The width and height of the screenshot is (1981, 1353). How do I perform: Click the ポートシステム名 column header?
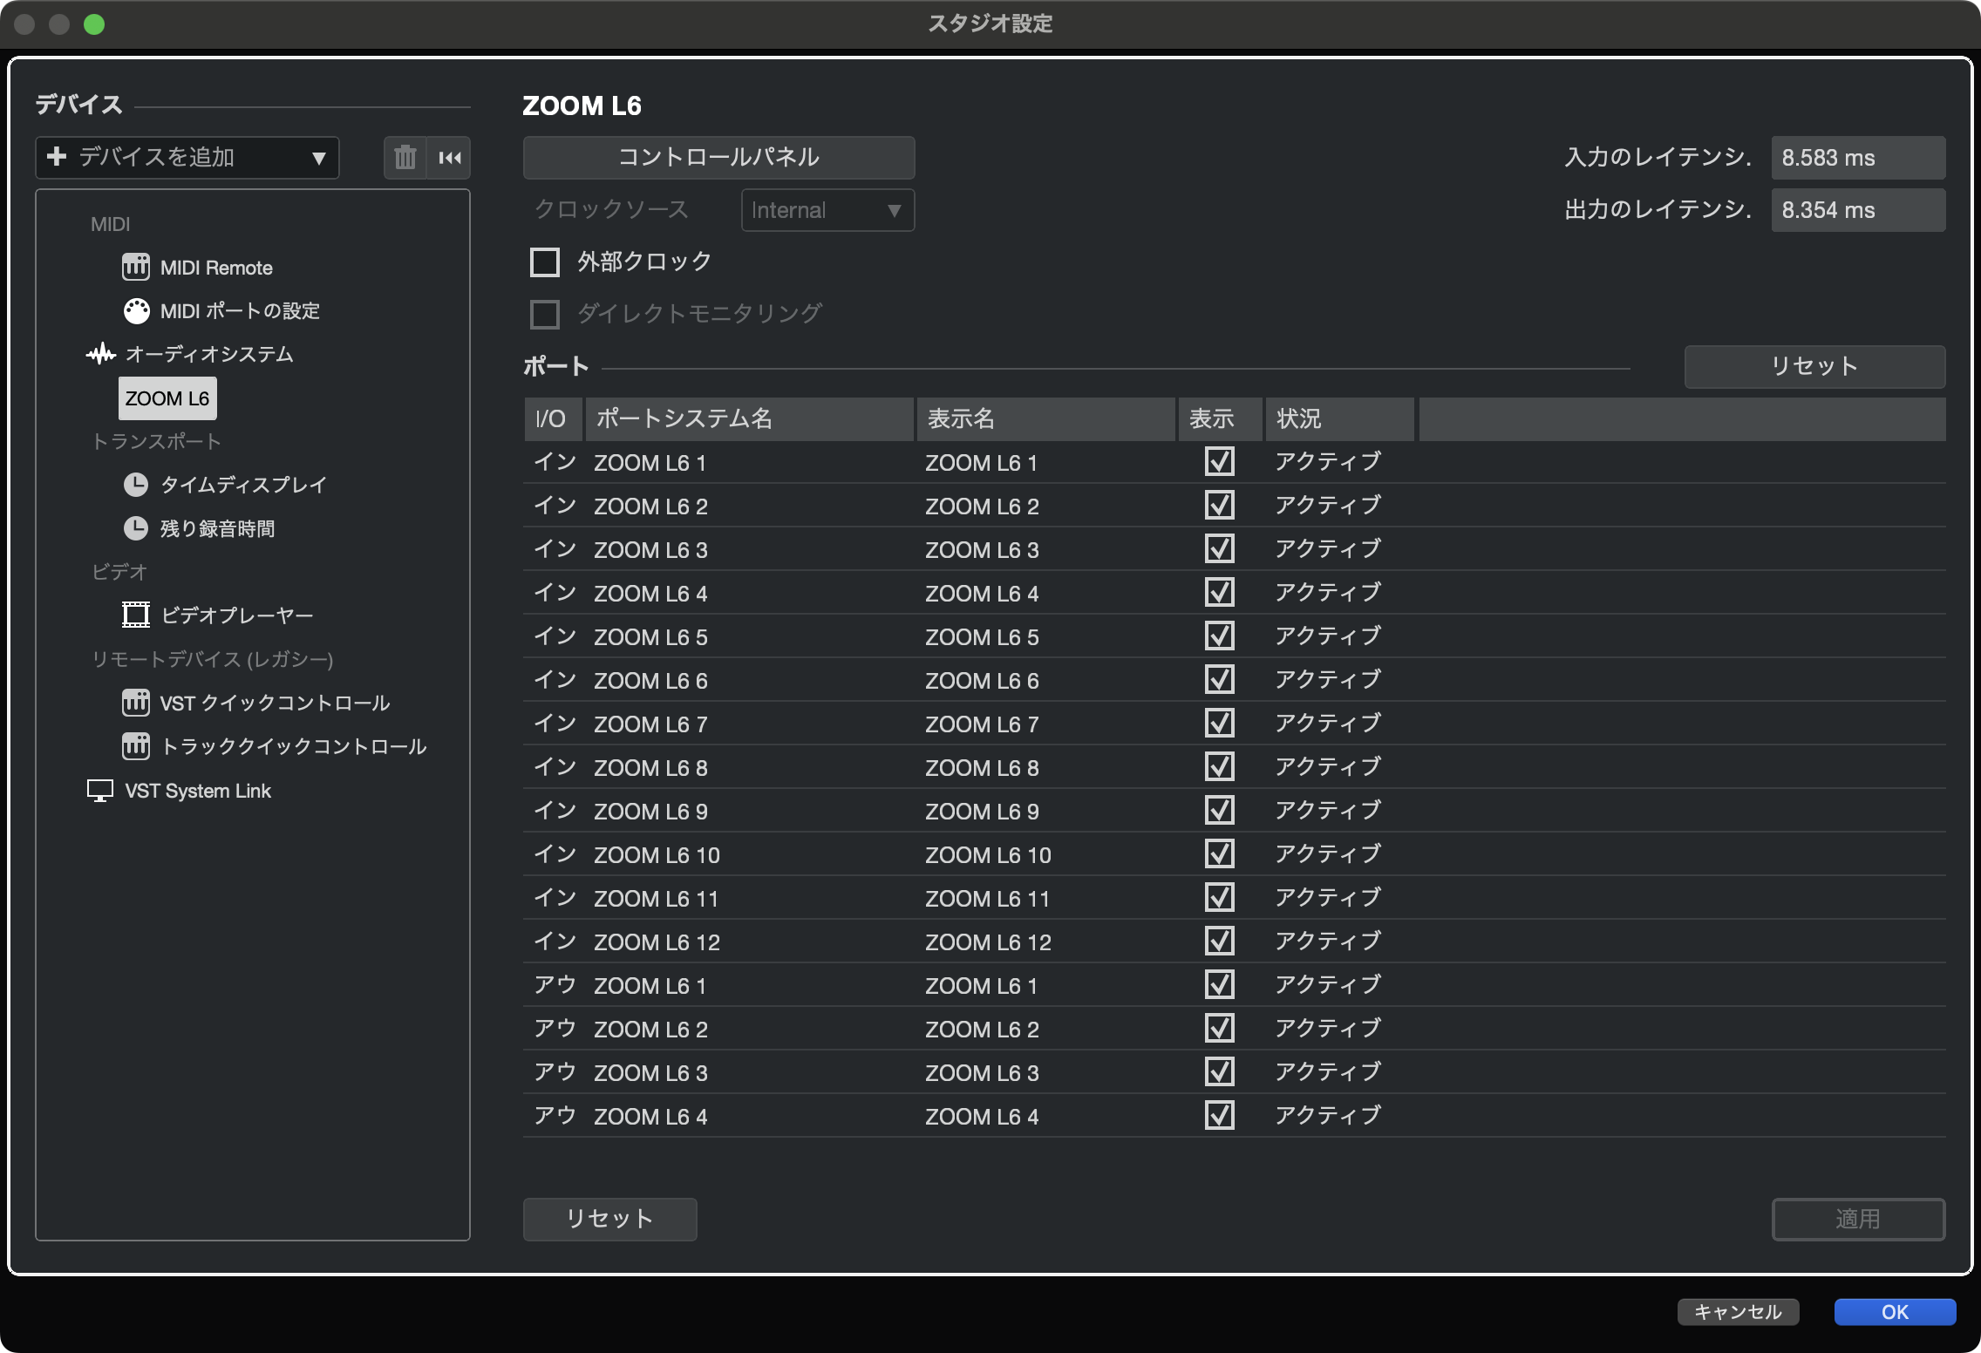pyautogui.click(x=749, y=419)
